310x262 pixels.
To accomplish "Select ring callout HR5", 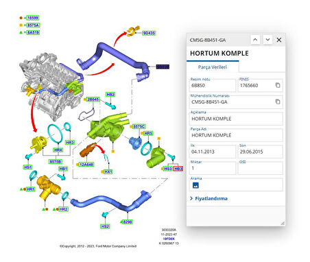I will [148, 133].
